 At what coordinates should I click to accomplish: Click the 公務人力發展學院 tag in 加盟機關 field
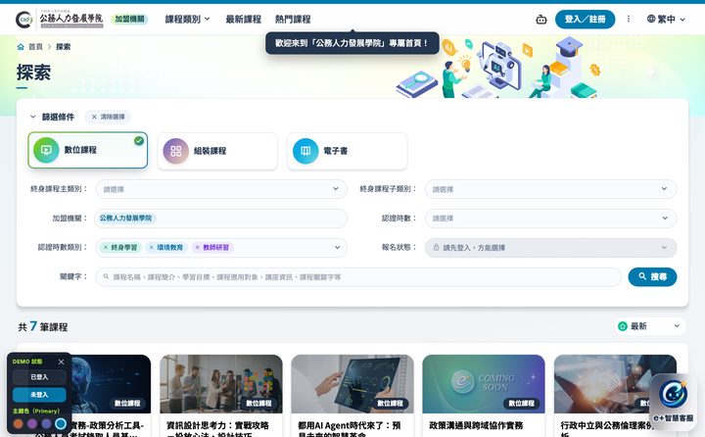tap(125, 218)
